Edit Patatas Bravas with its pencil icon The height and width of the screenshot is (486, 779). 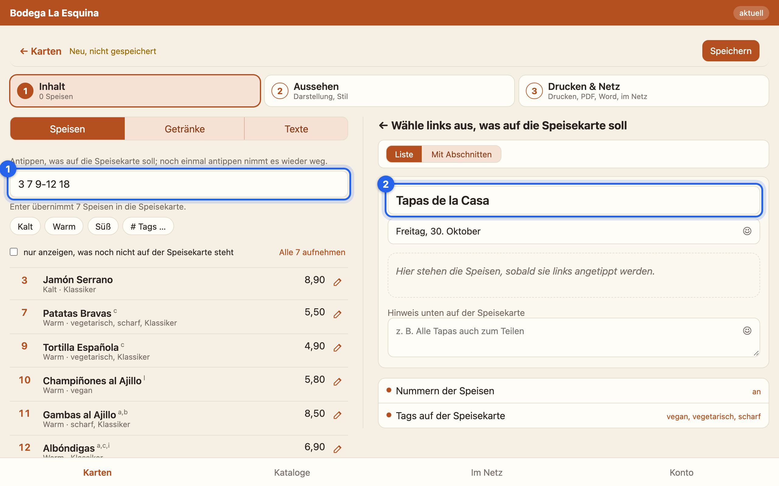337,314
